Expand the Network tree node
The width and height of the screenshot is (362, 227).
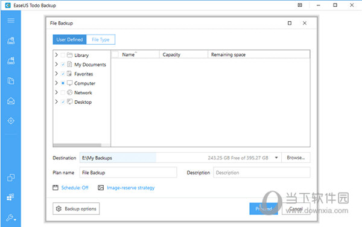pyautogui.click(x=56, y=92)
